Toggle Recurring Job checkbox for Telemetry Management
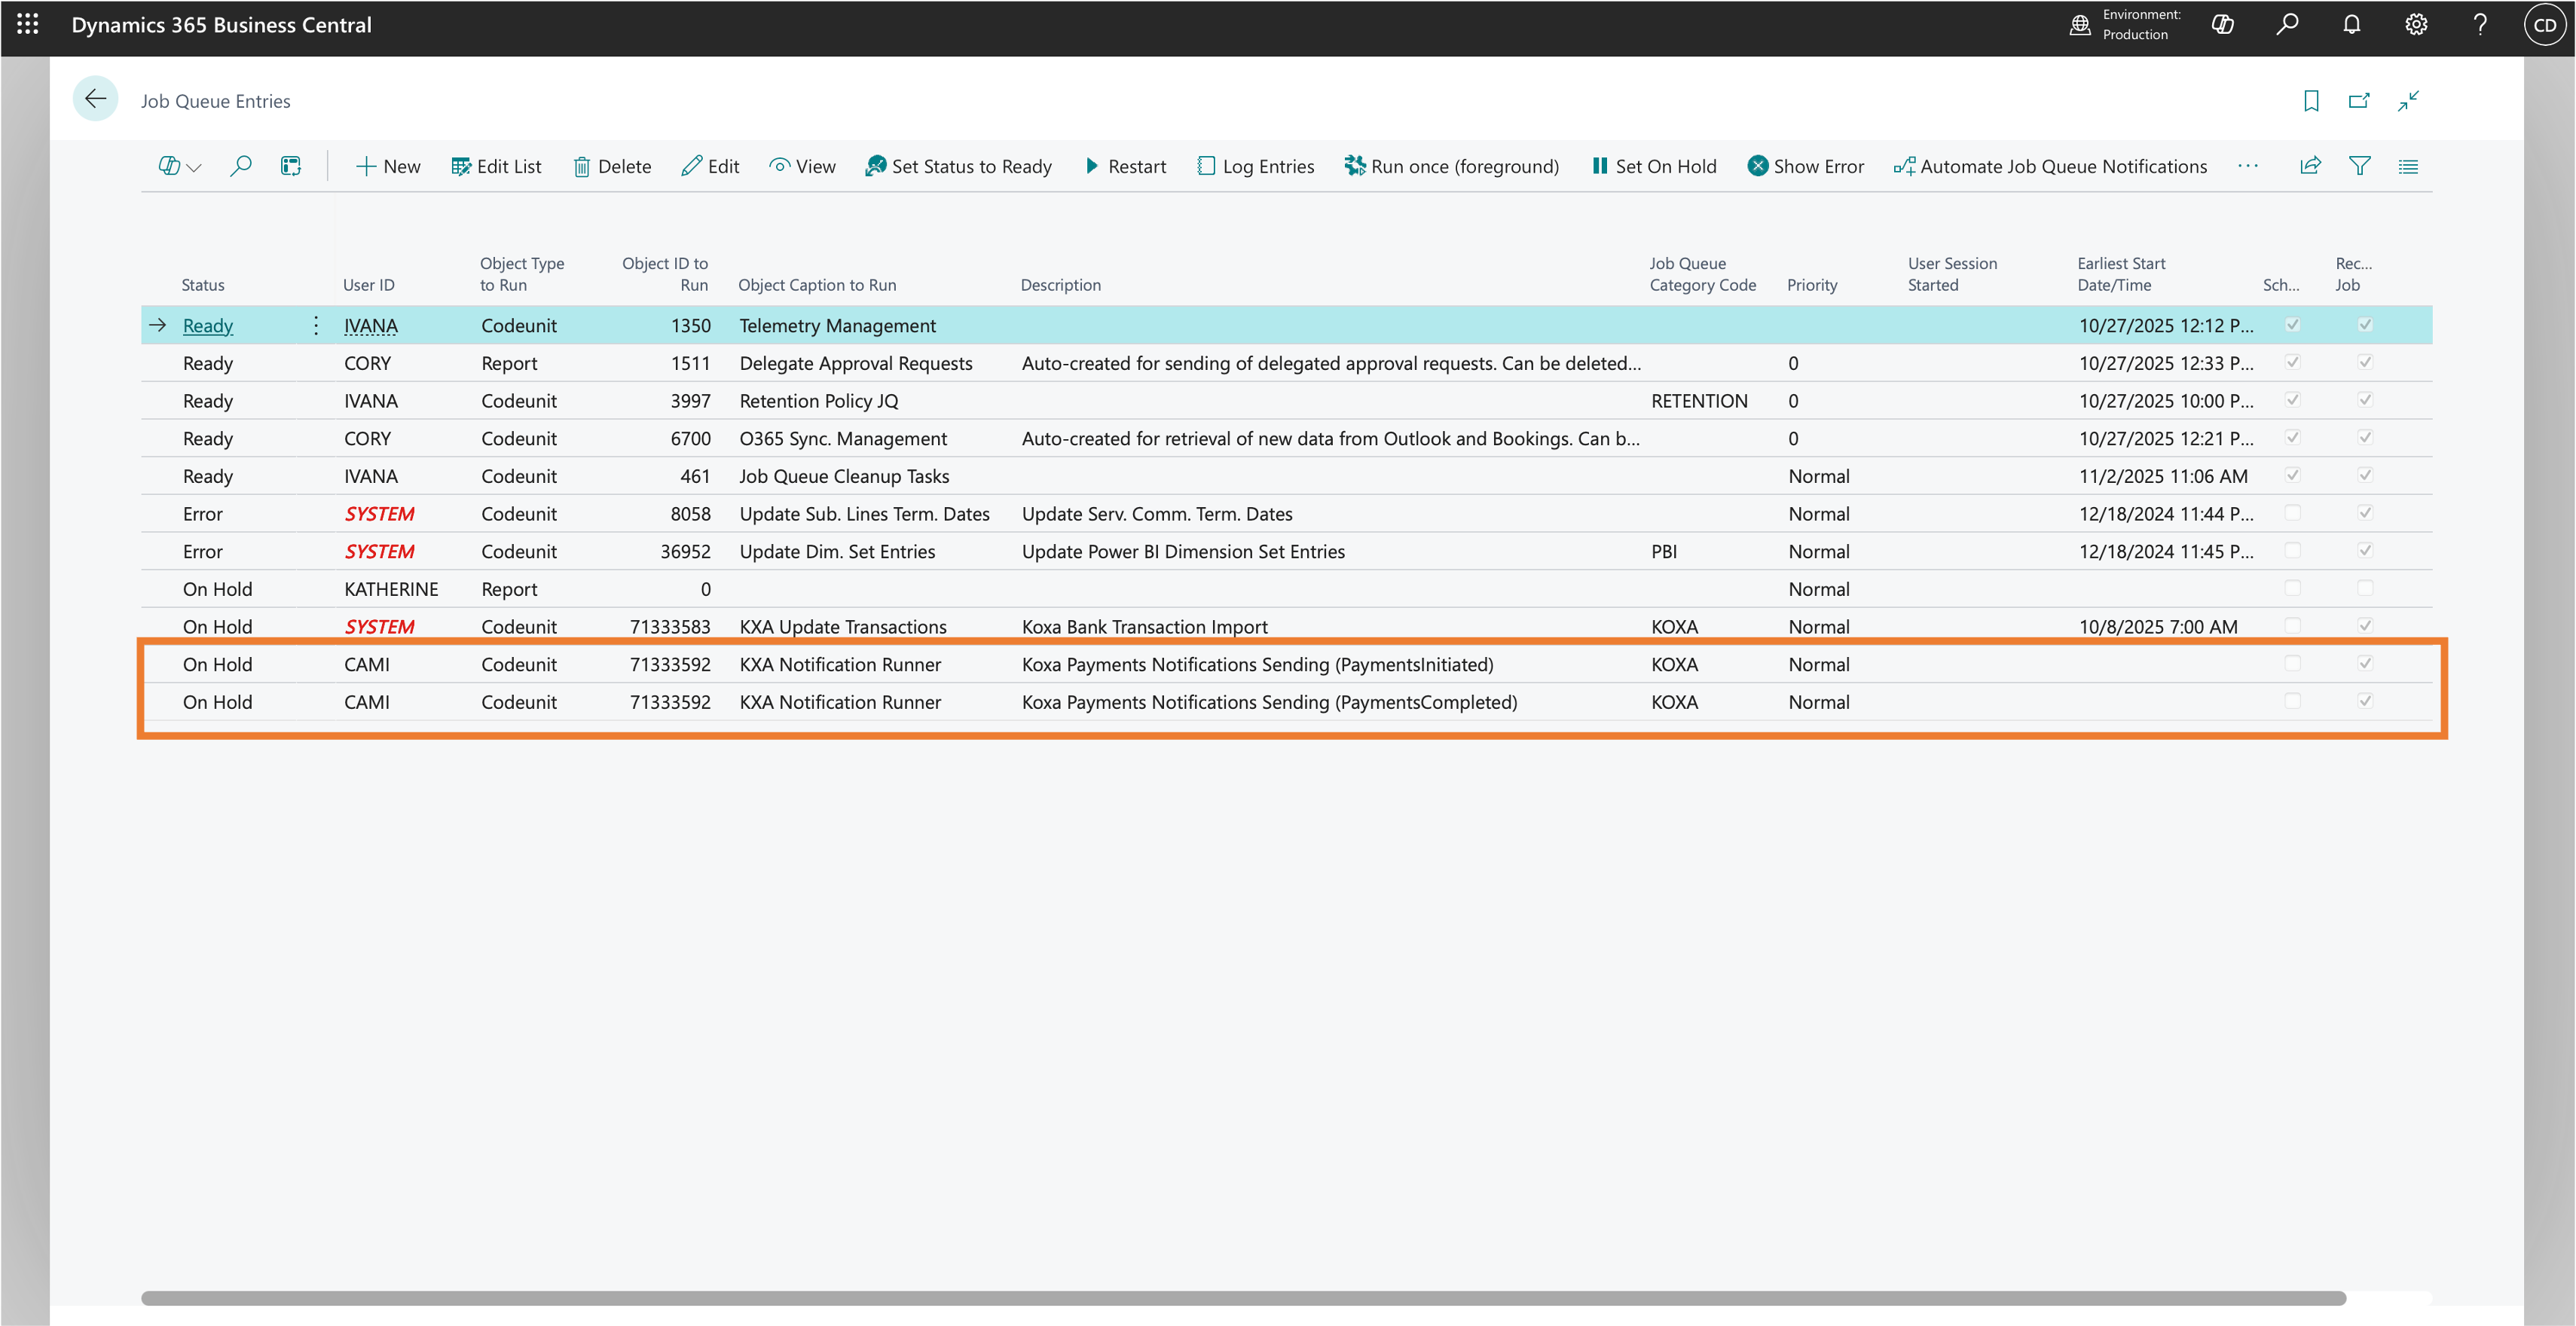The width and height of the screenshot is (2576, 1326). tap(2365, 325)
